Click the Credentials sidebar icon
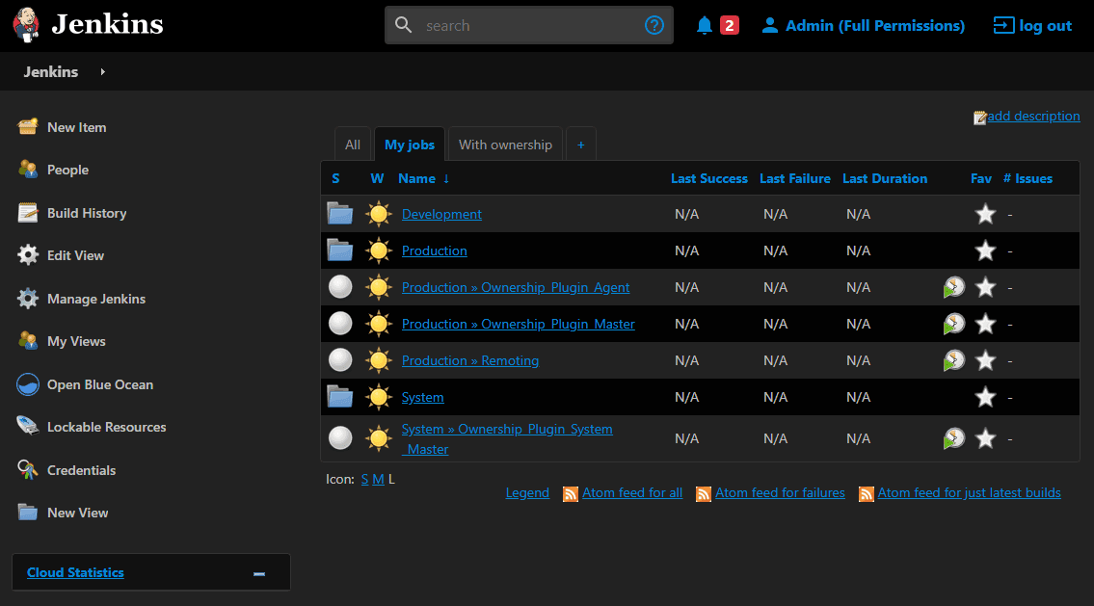Image resolution: width=1094 pixels, height=606 pixels. pos(28,469)
